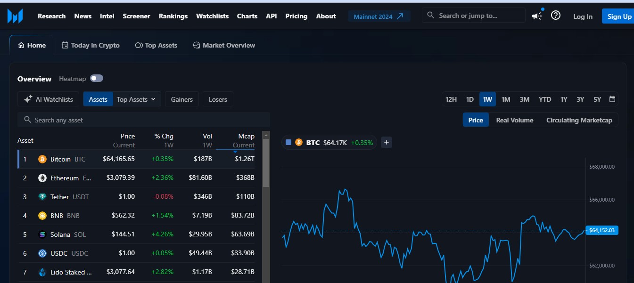Click the Mainnet 2024 banner button
Image resolution: width=634 pixels, height=283 pixels.
379,16
